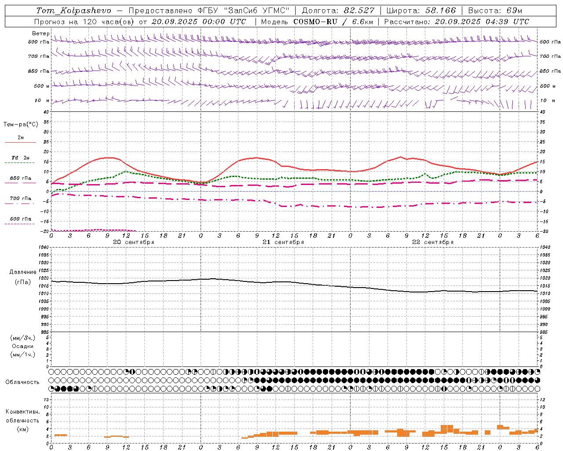Click the Ветер heading of the wind panel
This screenshot has width=563, height=451.
pyautogui.click(x=41, y=33)
